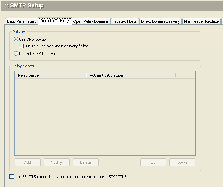The image size is (223, 187).
Task: Click the blank column header after Authentication User
Action: pyautogui.click(x=185, y=75)
